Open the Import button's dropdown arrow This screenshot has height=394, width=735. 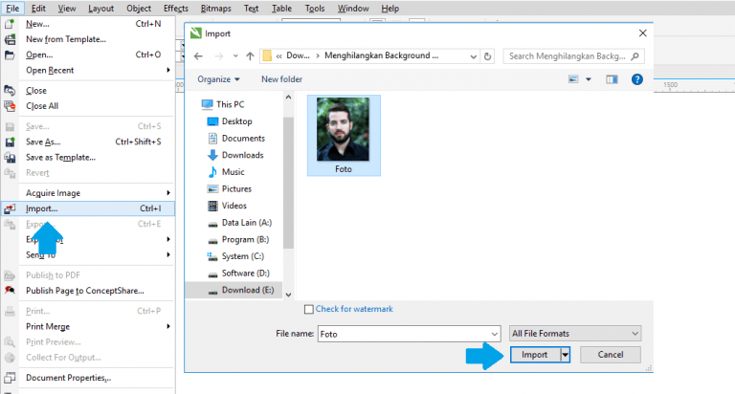566,355
